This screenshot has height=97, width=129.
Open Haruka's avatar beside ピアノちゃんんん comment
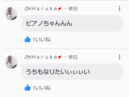click(11, 14)
